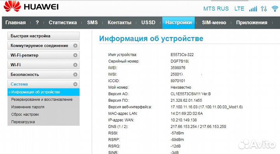
Task: Check the LTE signal strength bars icon
Action: coord(253,9)
